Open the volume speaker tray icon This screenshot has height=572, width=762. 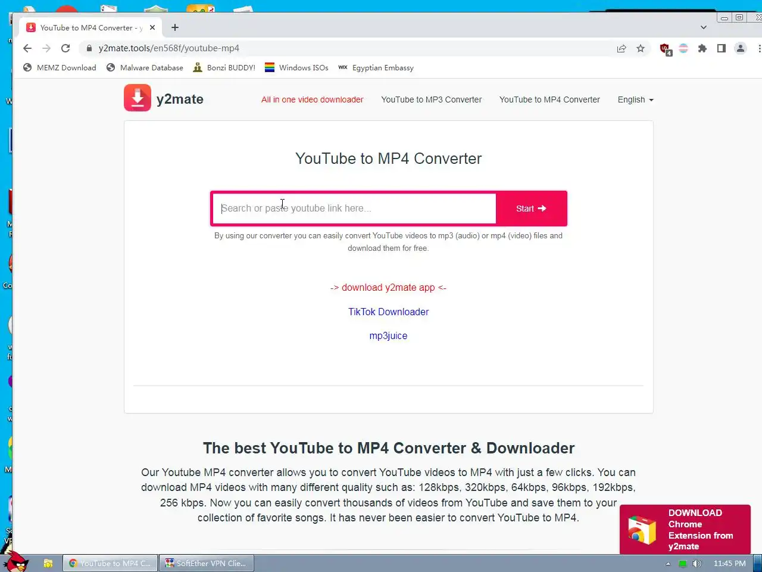[x=697, y=564]
